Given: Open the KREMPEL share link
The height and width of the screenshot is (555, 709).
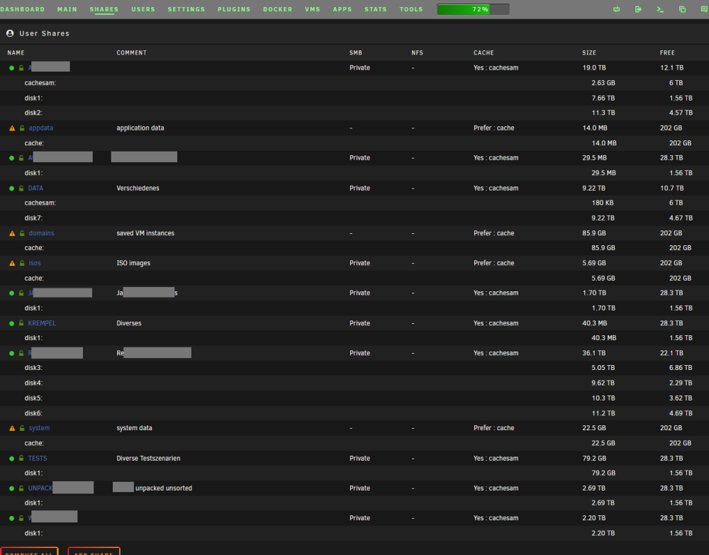Looking at the screenshot, I should tap(42, 324).
